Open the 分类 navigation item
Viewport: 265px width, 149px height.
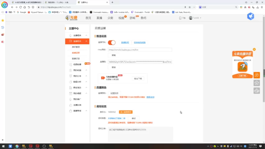110,18
